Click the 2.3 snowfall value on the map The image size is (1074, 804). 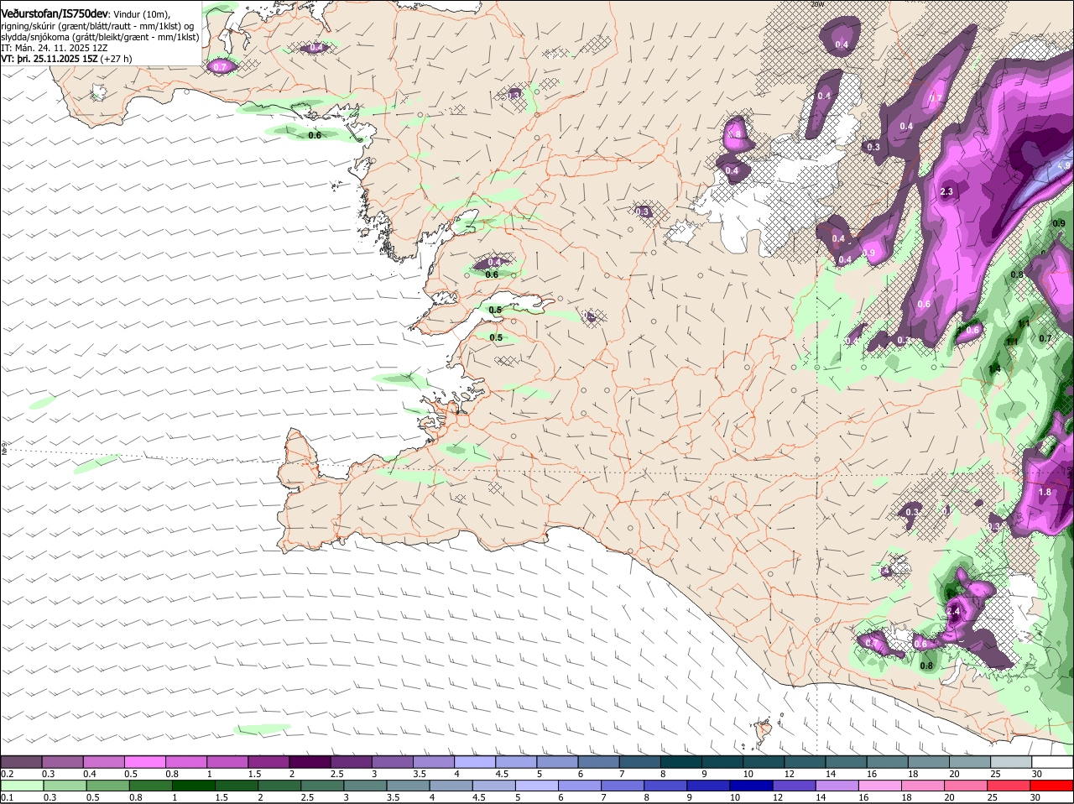947,192
